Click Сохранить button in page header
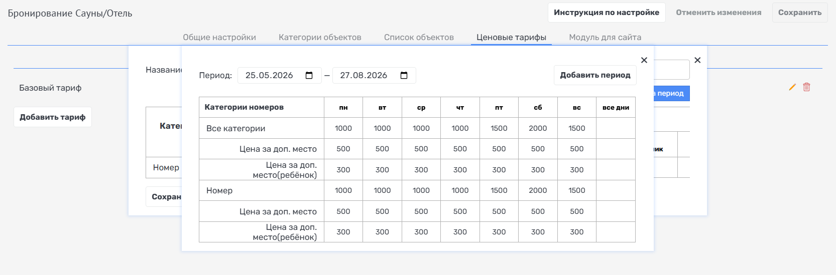 coord(800,13)
